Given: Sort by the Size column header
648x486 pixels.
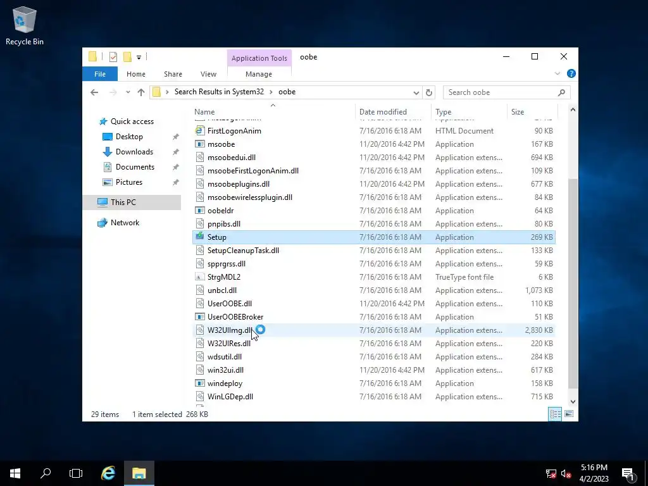Looking at the screenshot, I should click(532, 112).
